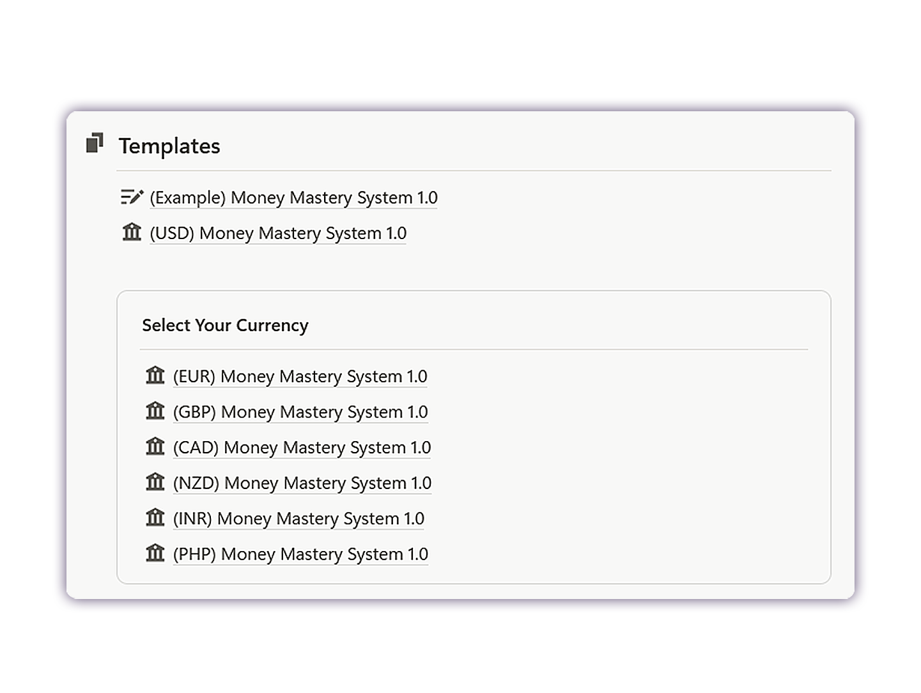This screenshot has height=693, width=921.
Task: Open the (USD) Money Mastery System 1.0 page
Action: [x=278, y=233]
